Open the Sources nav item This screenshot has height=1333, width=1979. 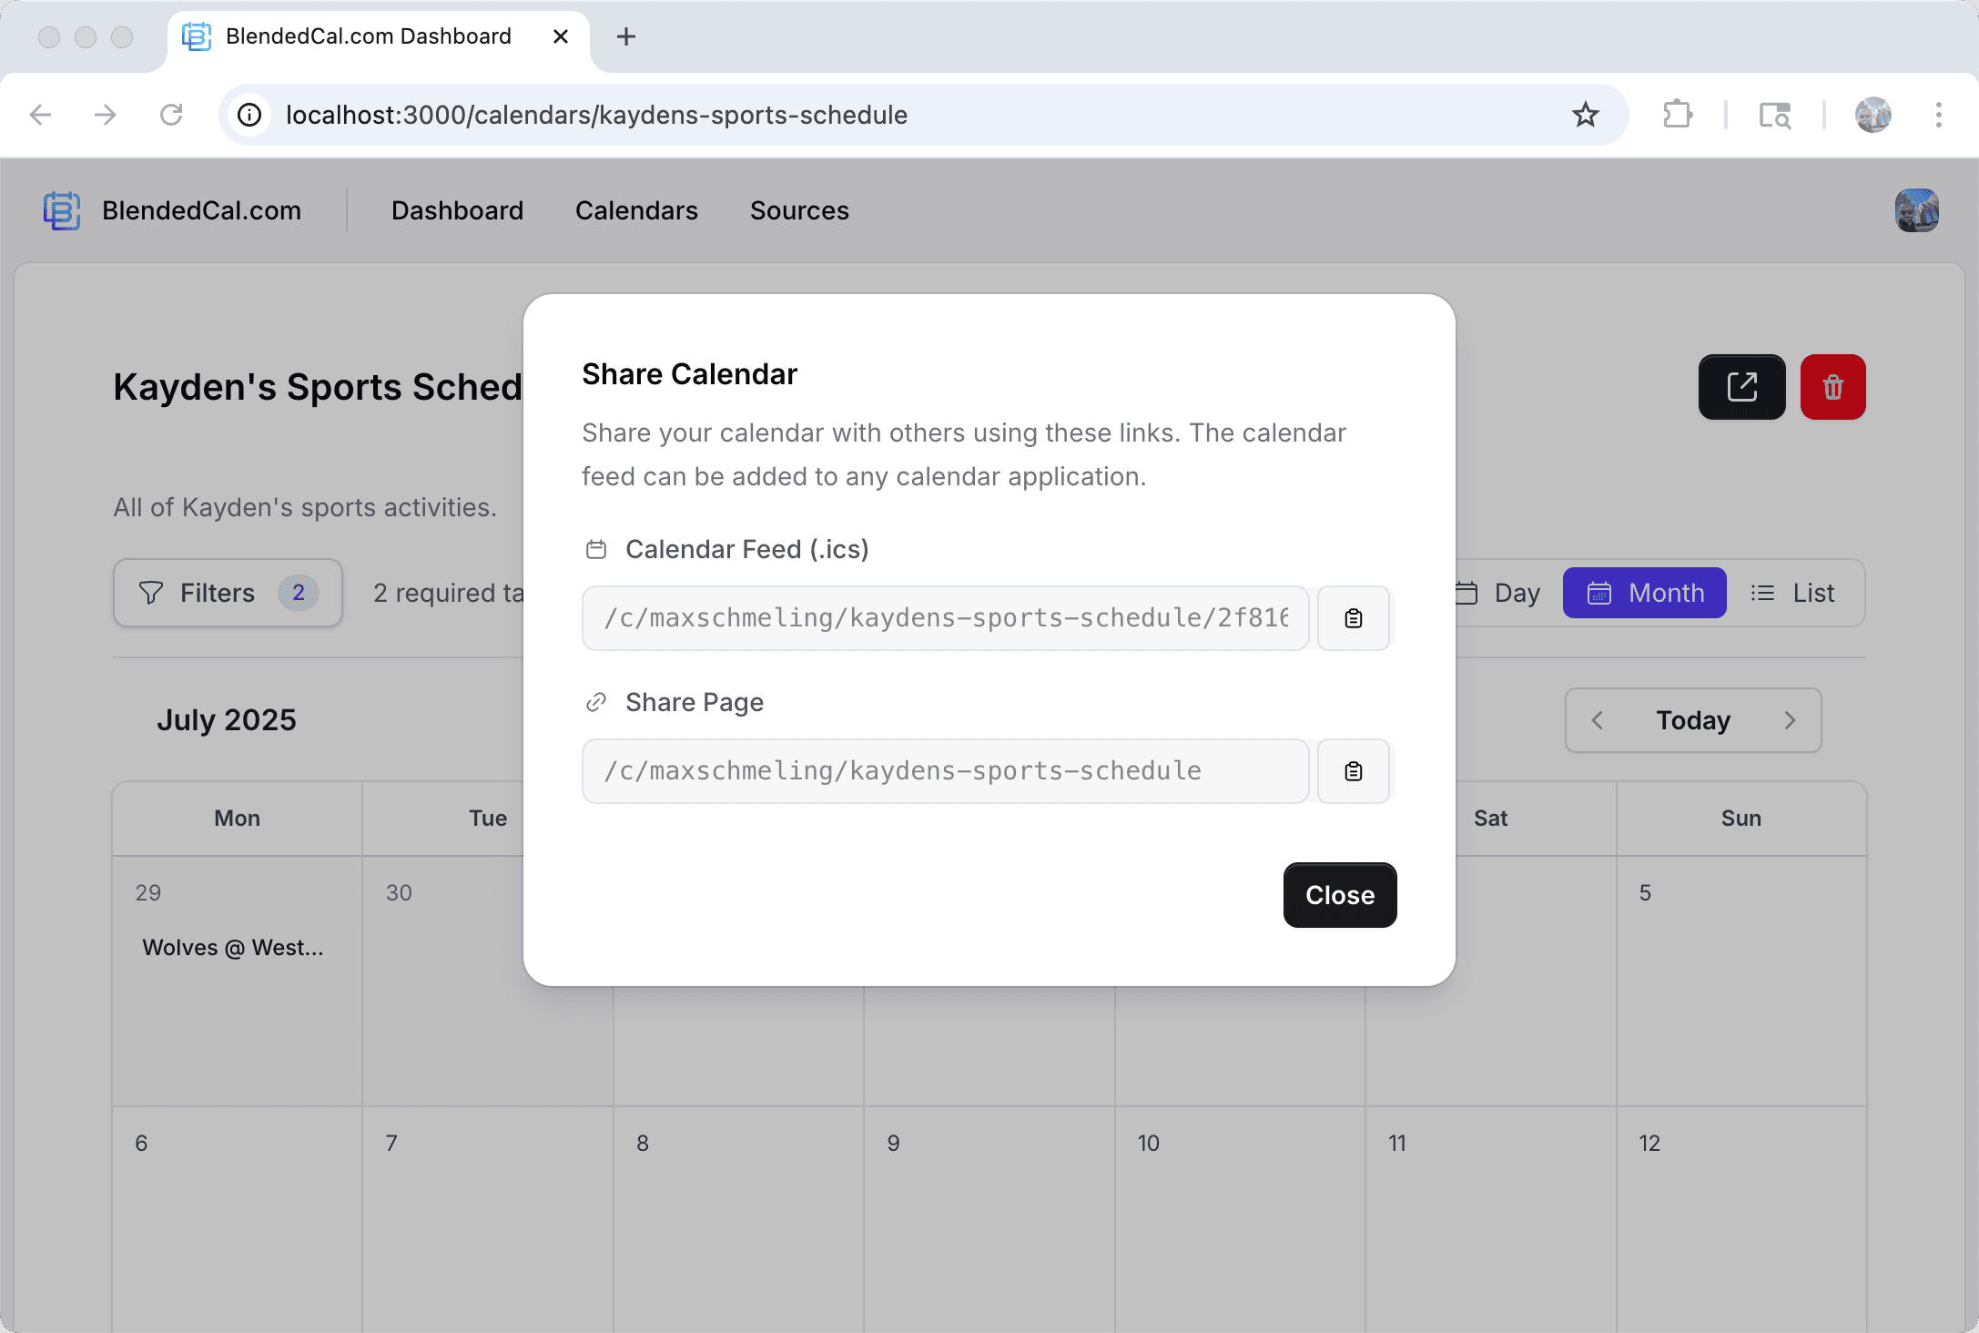coord(799,210)
